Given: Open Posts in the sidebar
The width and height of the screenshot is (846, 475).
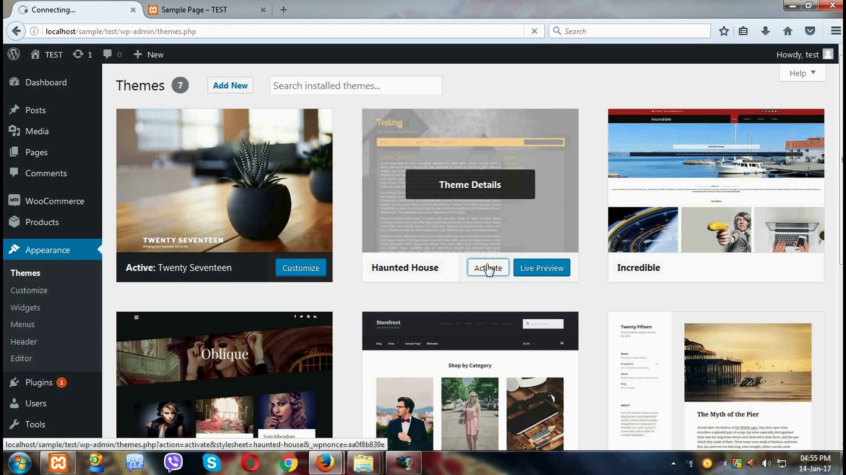Looking at the screenshot, I should 35,110.
